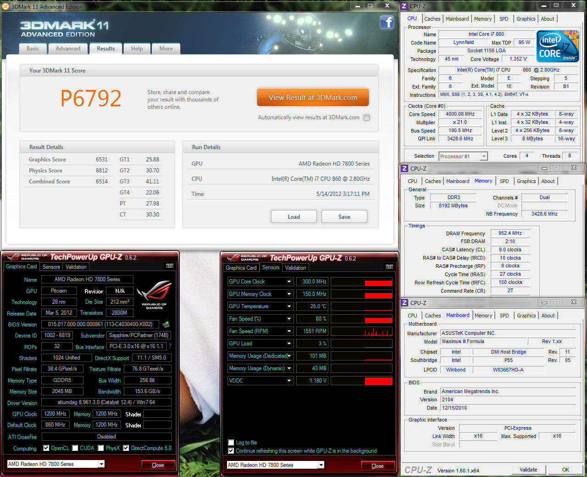Click the P6792 score text
587x477 pixels.
click(x=91, y=98)
